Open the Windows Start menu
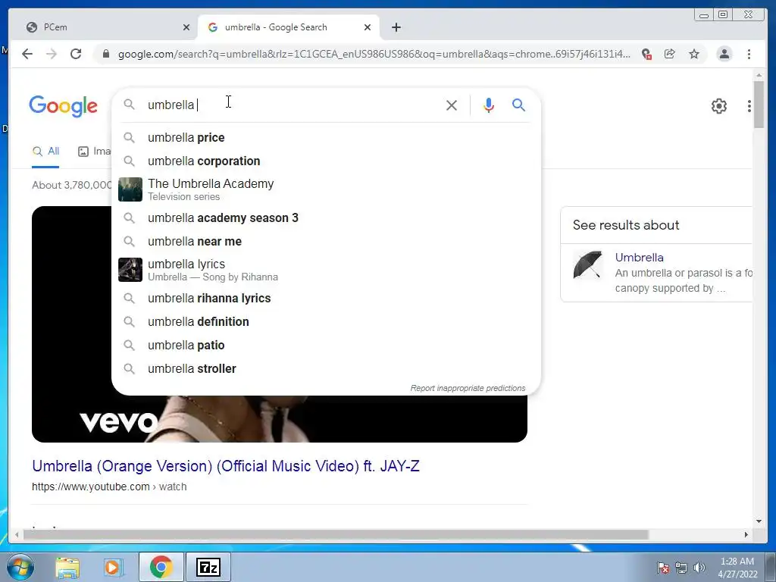 [x=20, y=567]
